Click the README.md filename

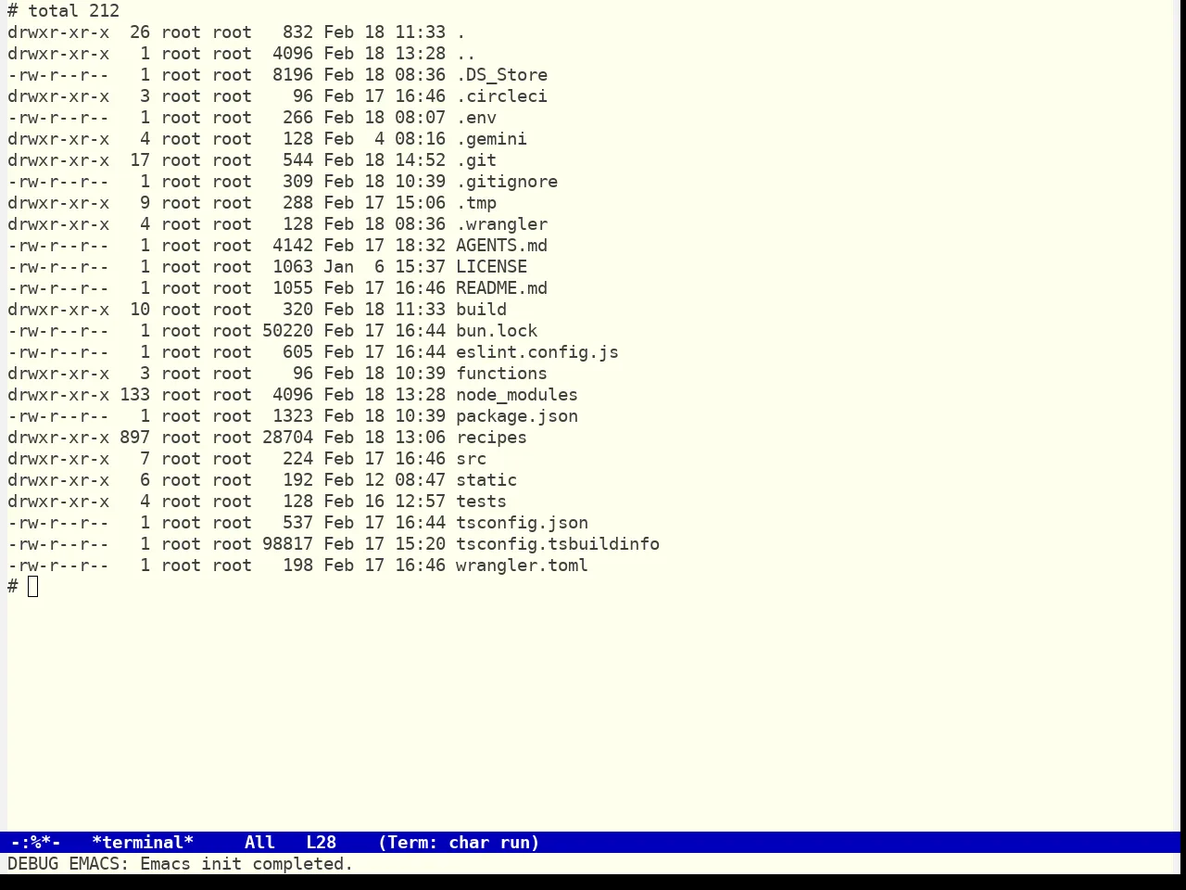pyautogui.click(x=501, y=288)
